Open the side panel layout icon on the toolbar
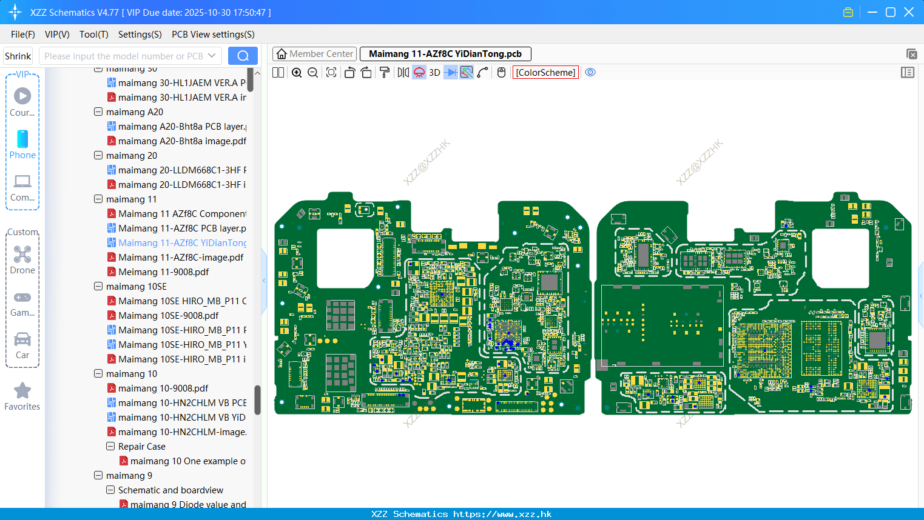This screenshot has width=924, height=520. pyautogui.click(x=908, y=72)
